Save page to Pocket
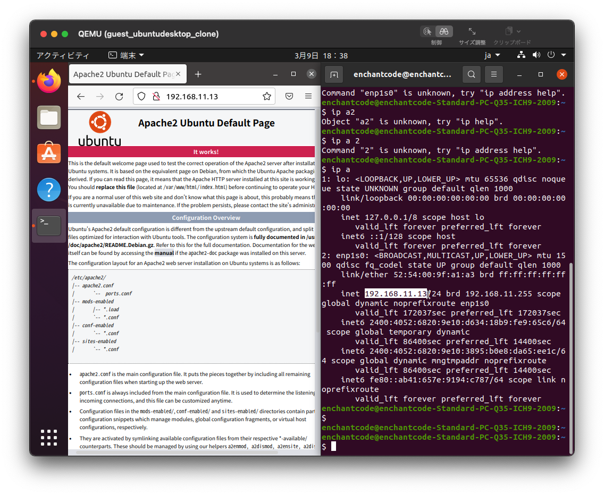Screen dimensions: 604x495 coord(289,96)
